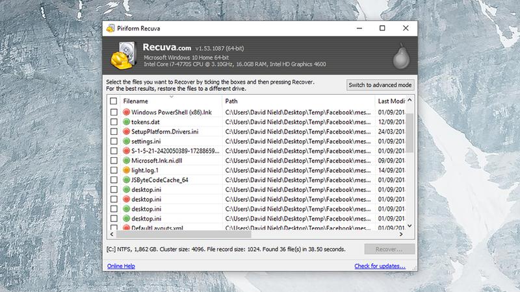520x292 pixels.
Task: Click green status dot for Microsoft.Ink.ni.dll
Action: (x=126, y=160)
